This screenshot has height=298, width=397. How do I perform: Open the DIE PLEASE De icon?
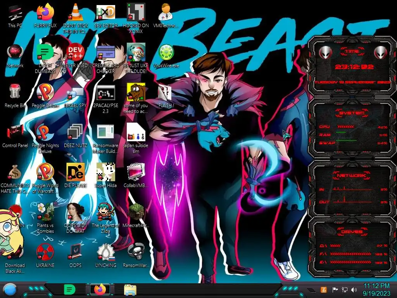point(76,172)
